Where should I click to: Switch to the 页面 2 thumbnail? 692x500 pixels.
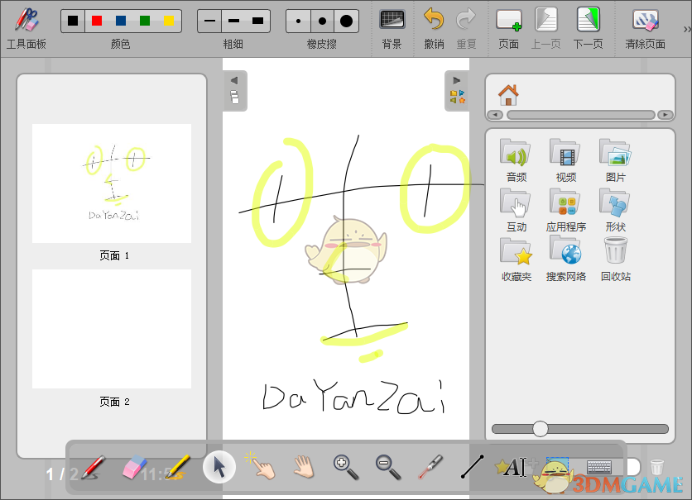point(111,328)
